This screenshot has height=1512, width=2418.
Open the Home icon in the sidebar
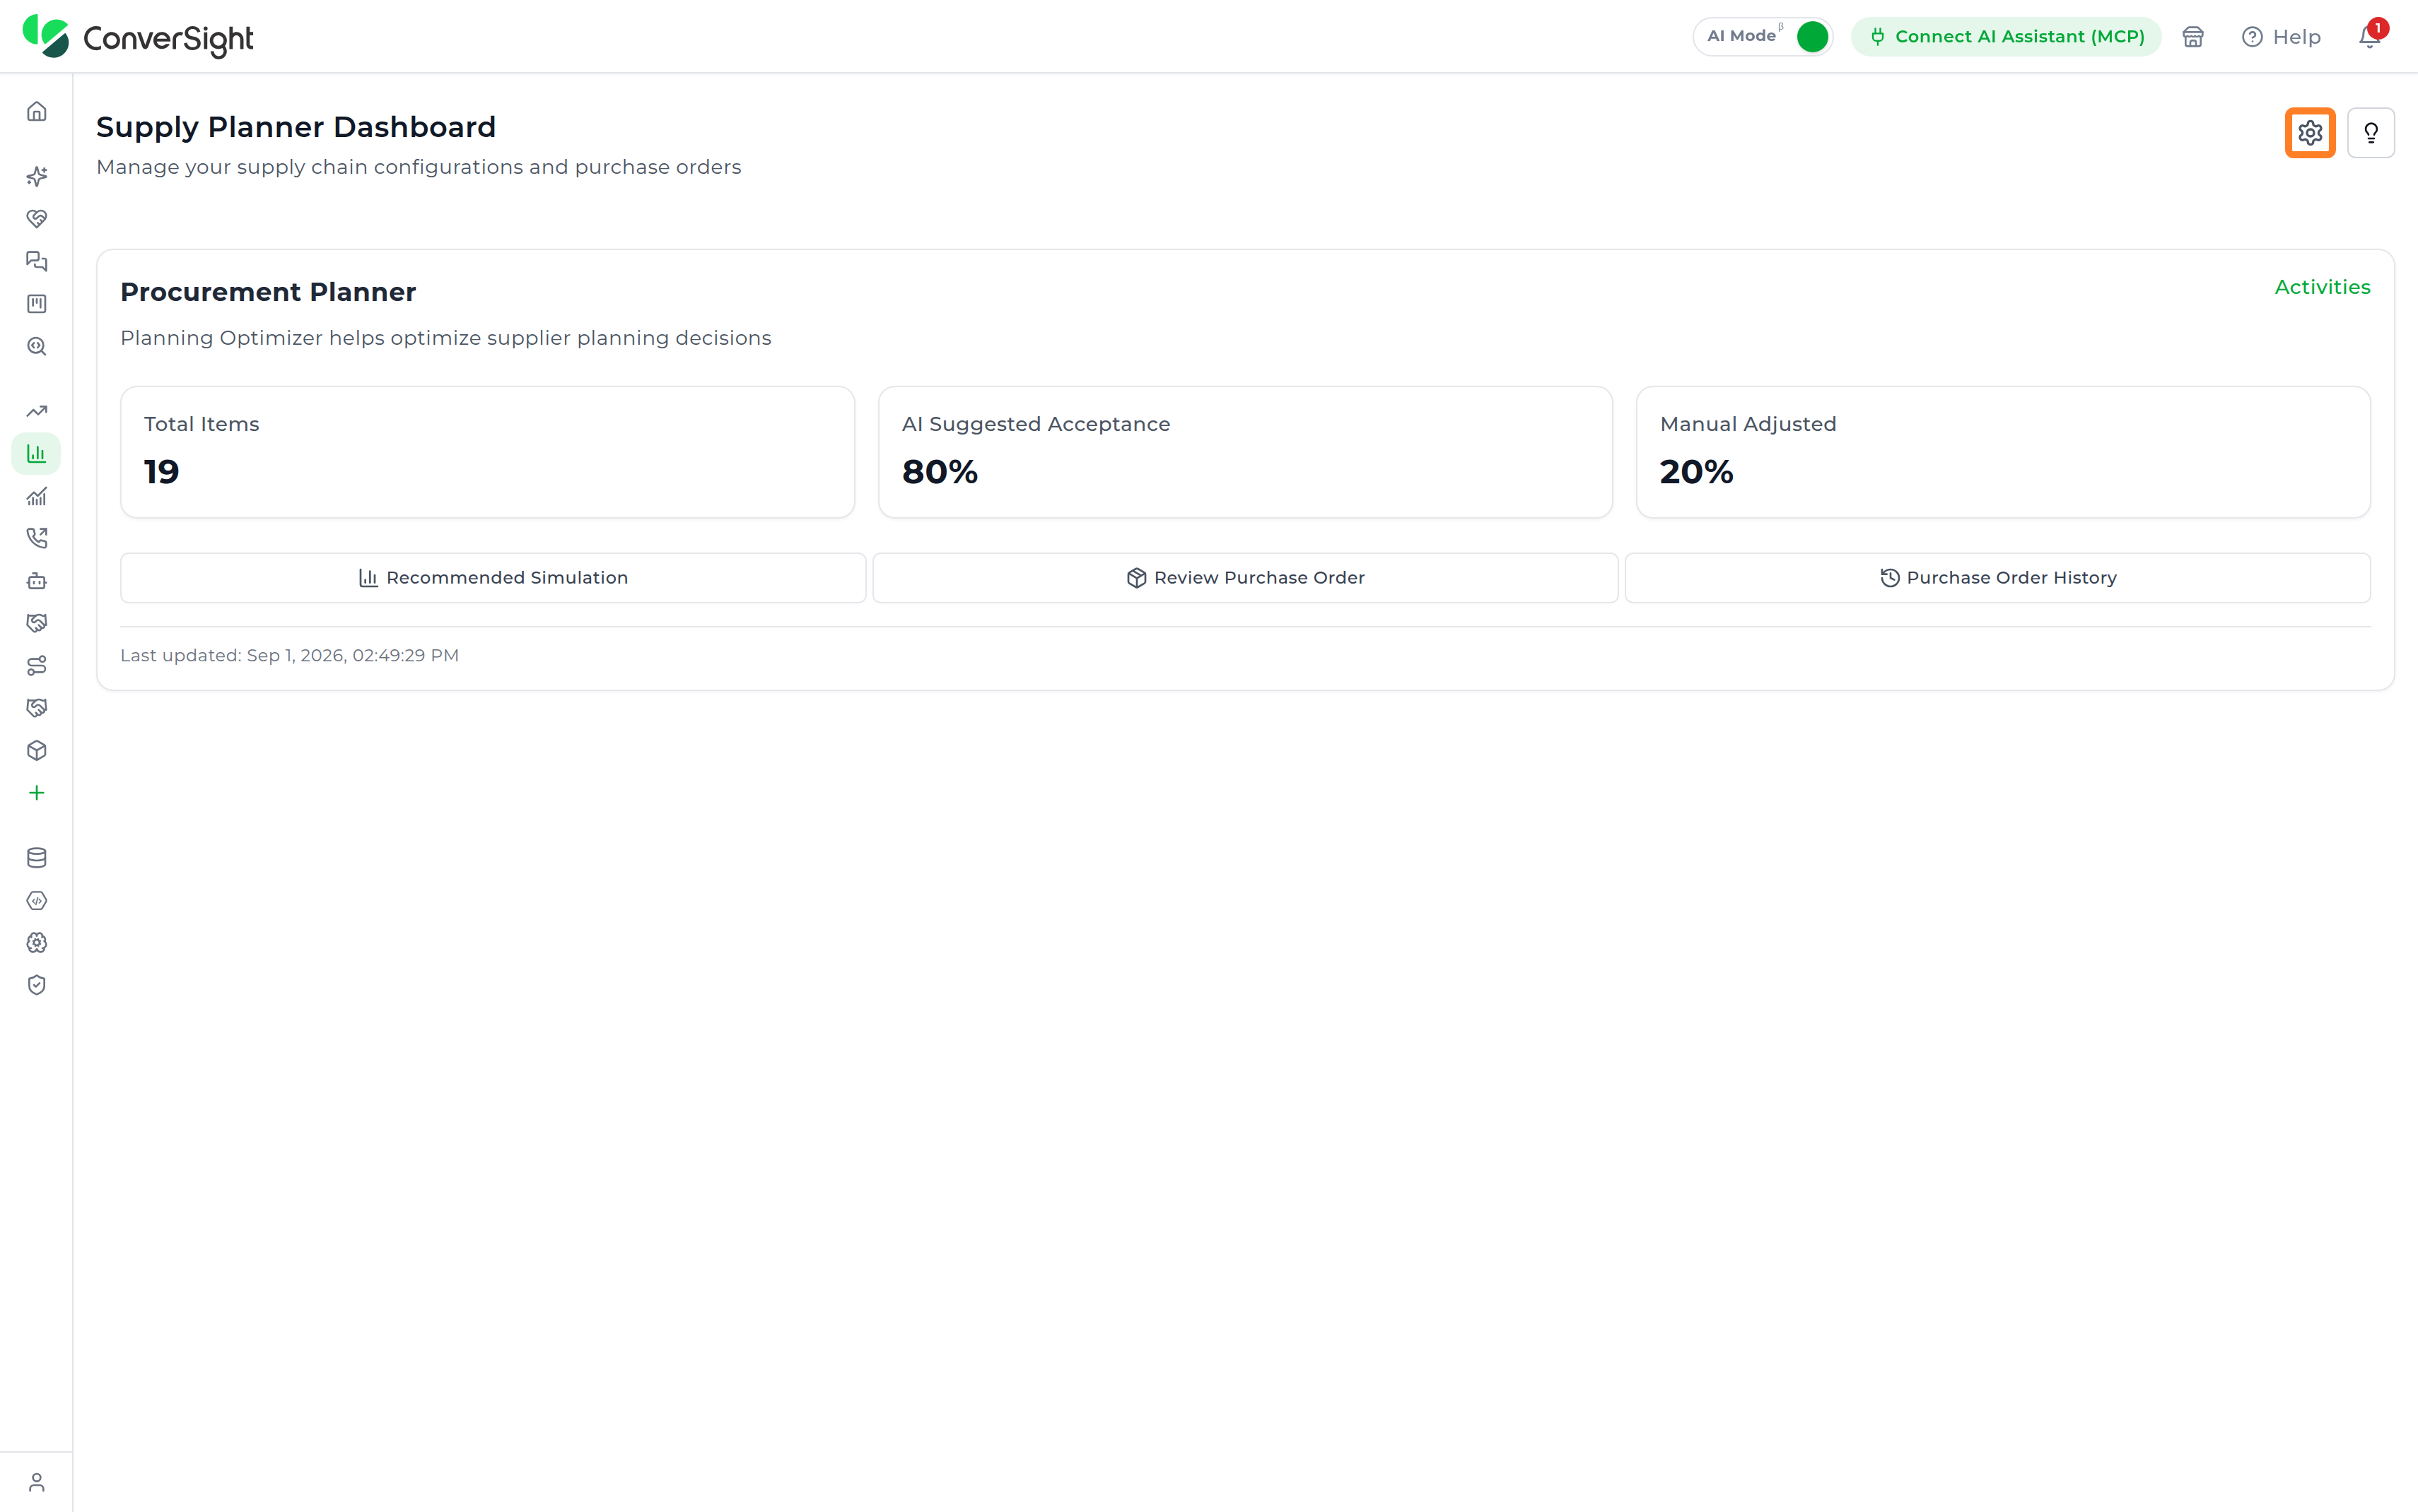37,111
